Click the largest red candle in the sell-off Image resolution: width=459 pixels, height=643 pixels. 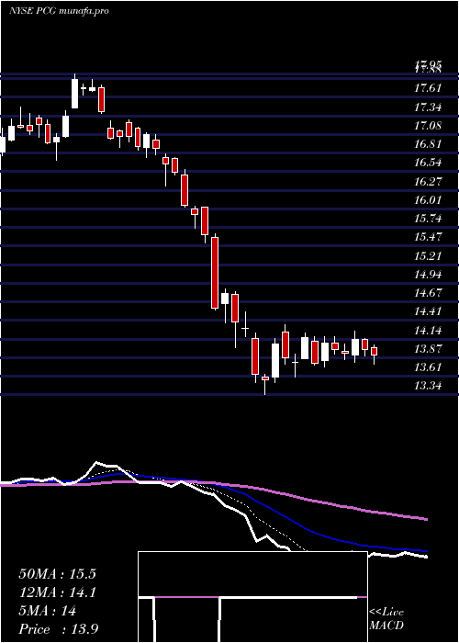[215, 273]
